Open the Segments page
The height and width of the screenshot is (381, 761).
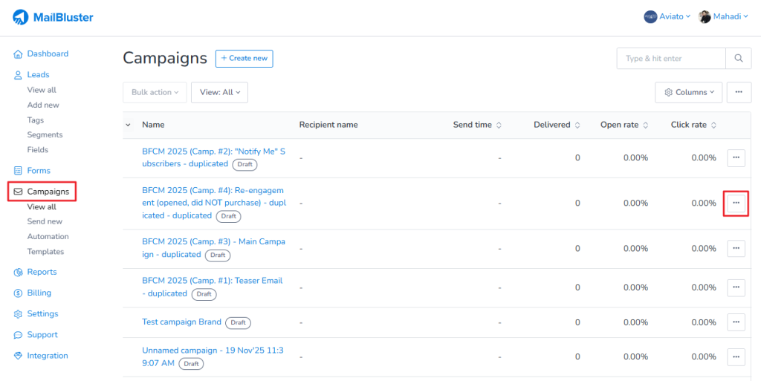tap(45, 134)
